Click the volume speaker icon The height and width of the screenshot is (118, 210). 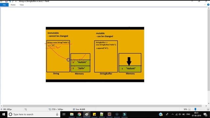point(180,114)
